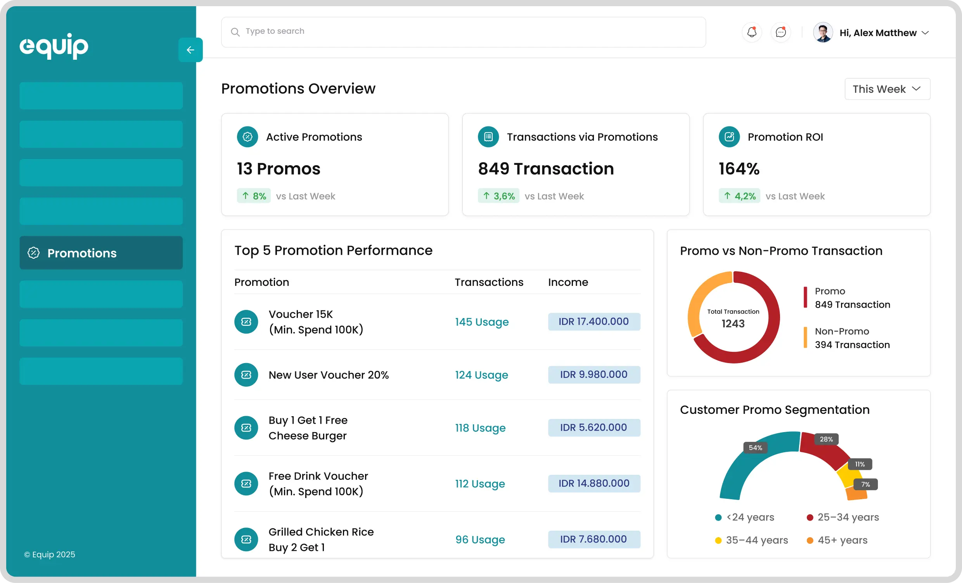Open the chat messages icon
This screenshot has height=583, width=962.
pyautogui.click(x=780, y=33)
